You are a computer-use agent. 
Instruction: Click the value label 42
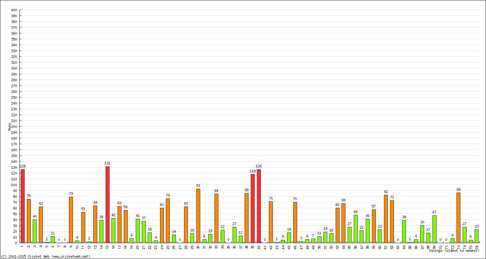113,215
